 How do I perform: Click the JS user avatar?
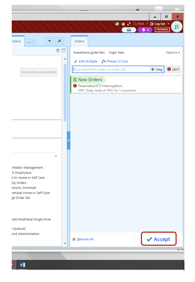point(177,27)
